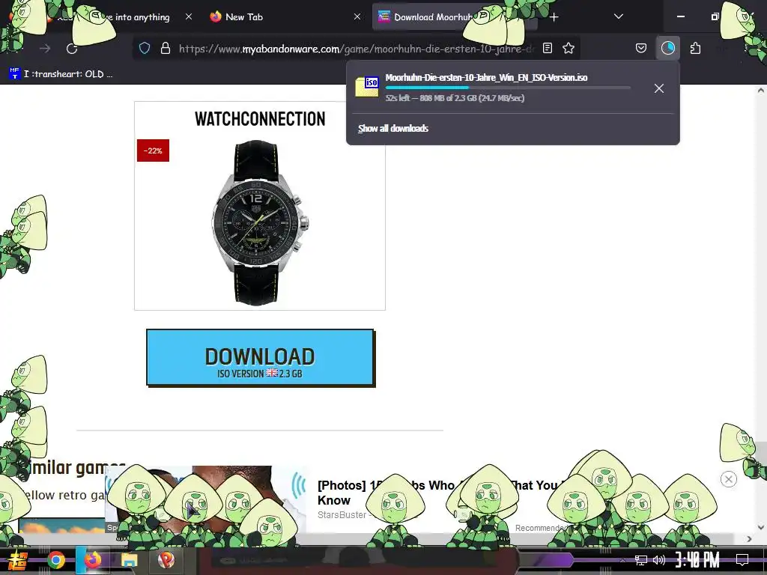Open the extensions puzzle icon
This screenshot has height=575, width=767.
click(x=695, y=48)
